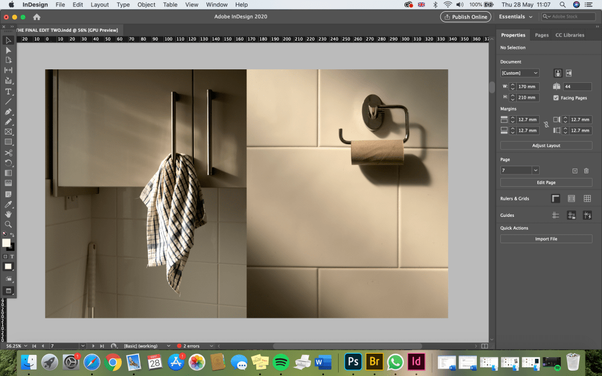Pick the Scissors tool
The image size is (602, 376).
tap(8, 152)
